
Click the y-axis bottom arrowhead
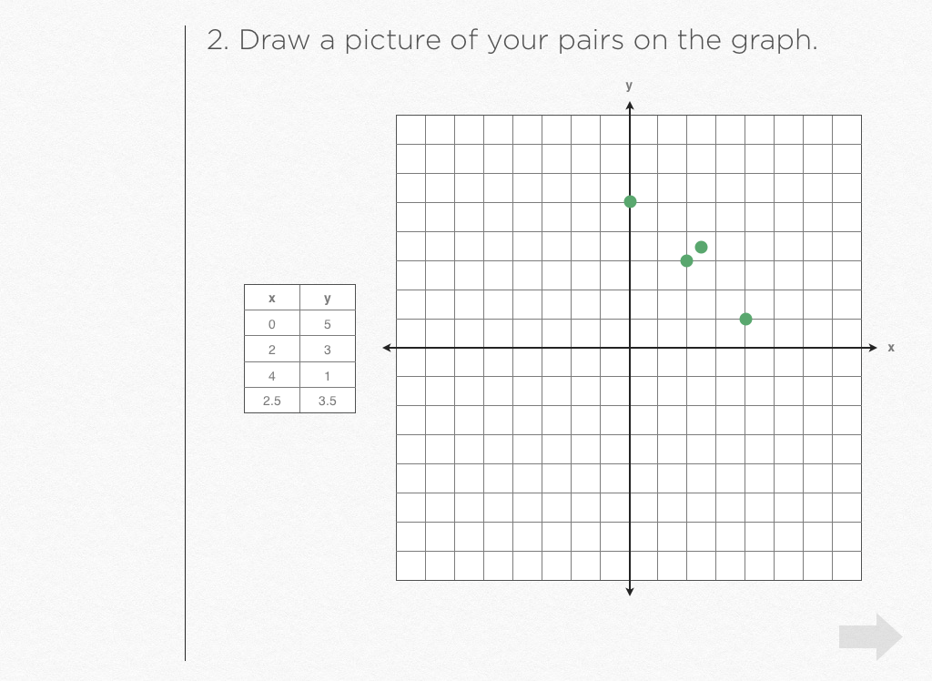(630, 591)
